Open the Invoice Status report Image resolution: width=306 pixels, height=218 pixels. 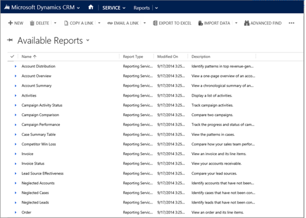tap(33, 164)
